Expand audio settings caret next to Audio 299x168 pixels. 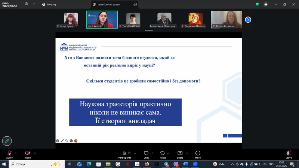(16, 153)
